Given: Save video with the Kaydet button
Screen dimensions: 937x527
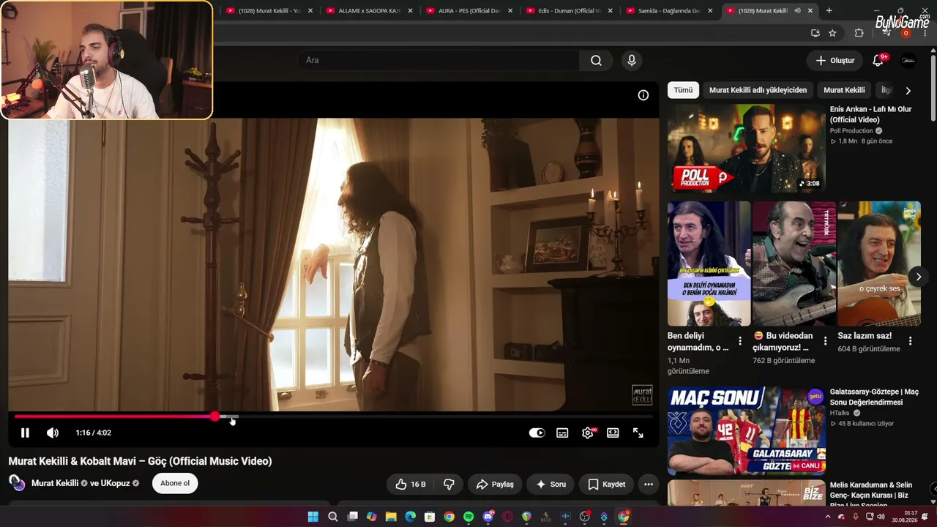Looking at the screenshot, I should coord(607,484).
